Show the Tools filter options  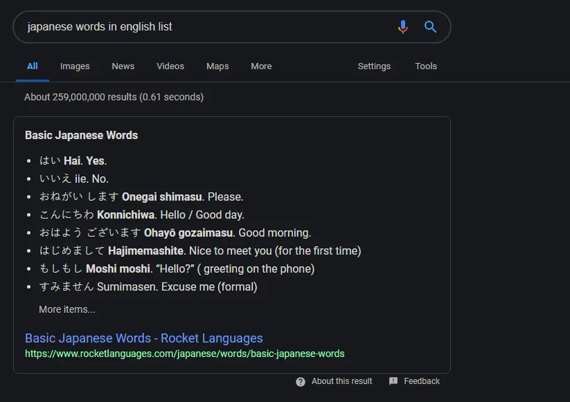tap(426, 66)
